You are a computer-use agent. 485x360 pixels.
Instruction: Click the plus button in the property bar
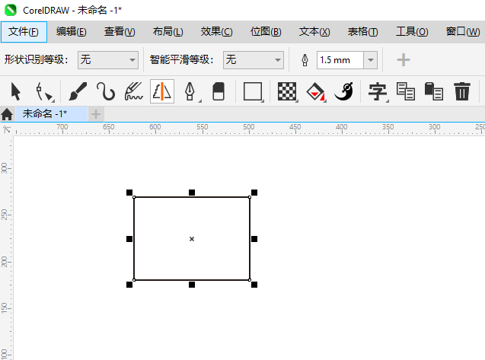pos(404,60)
